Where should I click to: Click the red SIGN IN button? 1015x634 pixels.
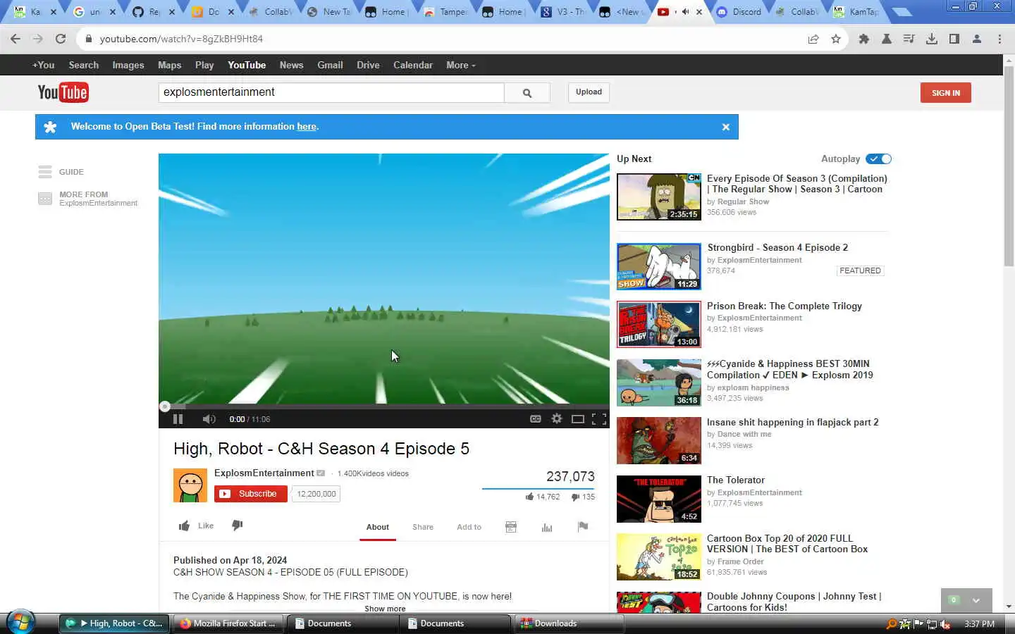946,93
